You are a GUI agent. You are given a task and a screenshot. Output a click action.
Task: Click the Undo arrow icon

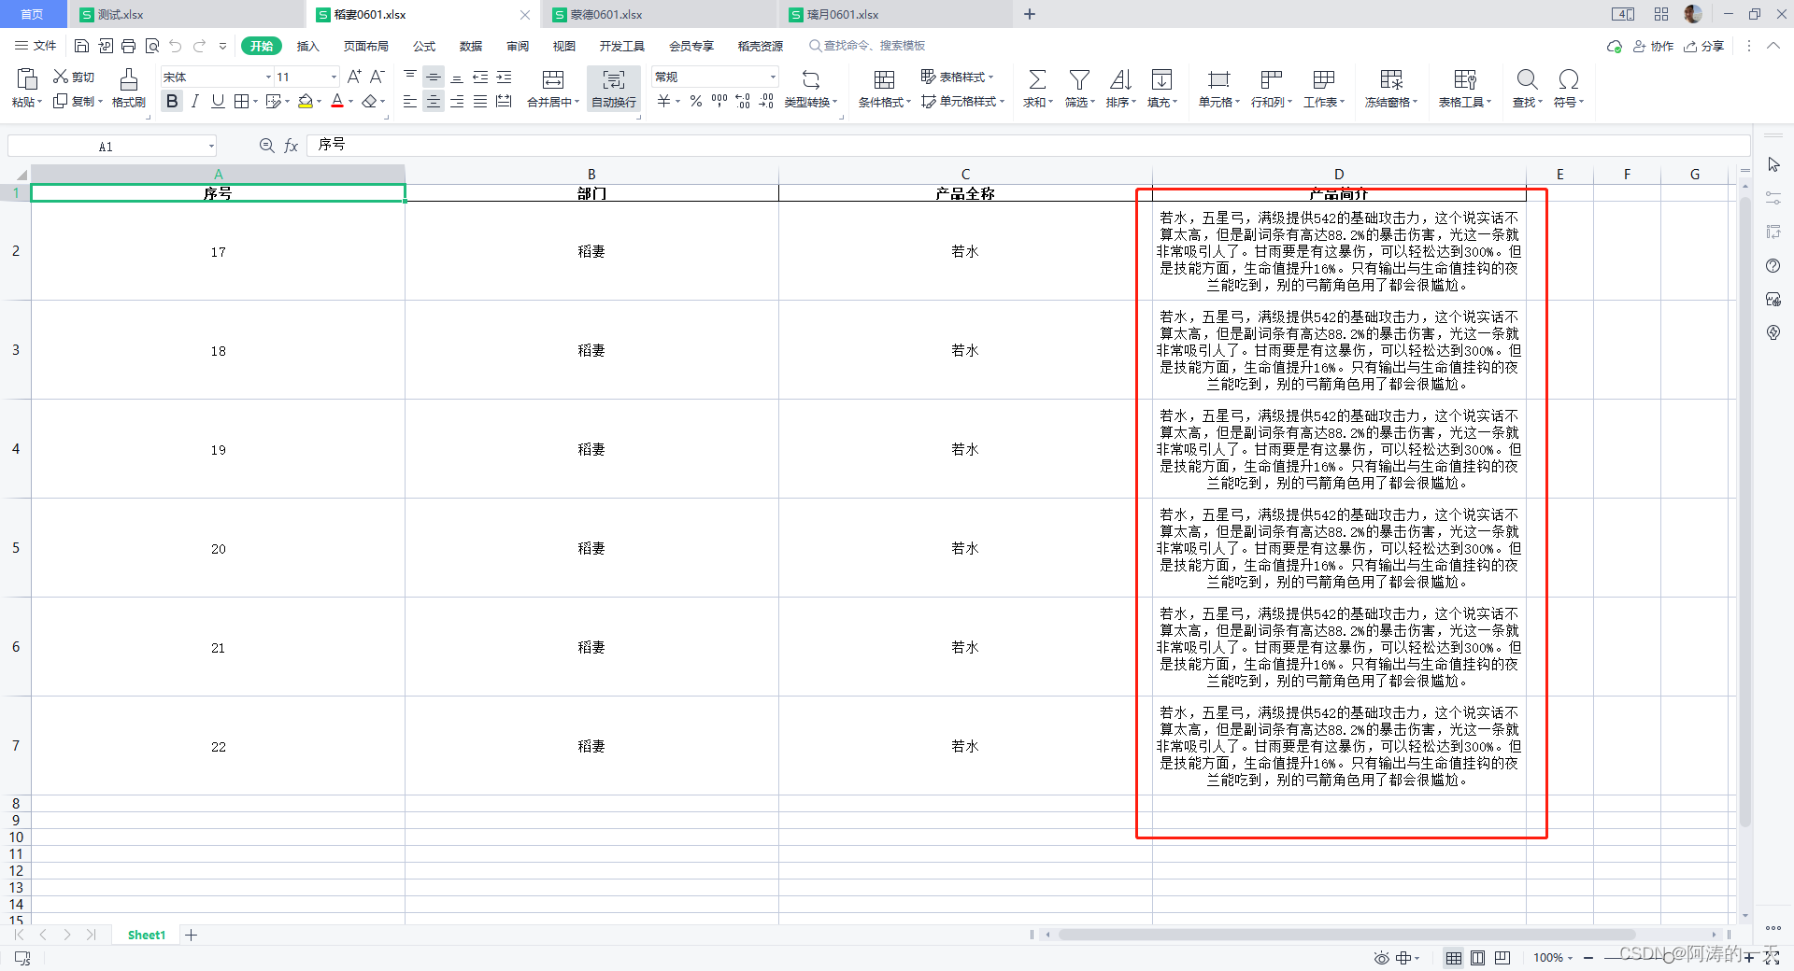tap(176, 46)
